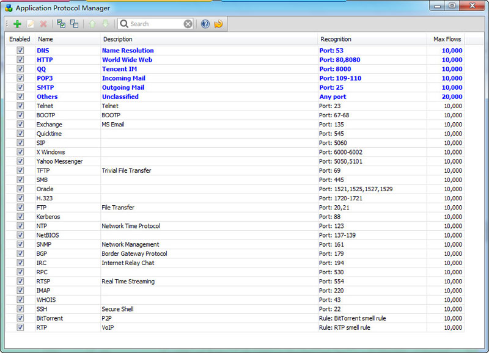
Task: Sort by the Name column header
Action: coord(67,39)
